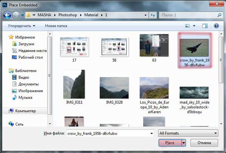The image size is (226, 153).
Task: Select the thumbnail named 63
Action: click(x=154, y=45)
